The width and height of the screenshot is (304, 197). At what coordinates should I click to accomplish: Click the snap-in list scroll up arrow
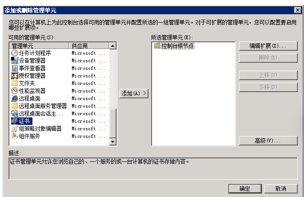point(112,46)
